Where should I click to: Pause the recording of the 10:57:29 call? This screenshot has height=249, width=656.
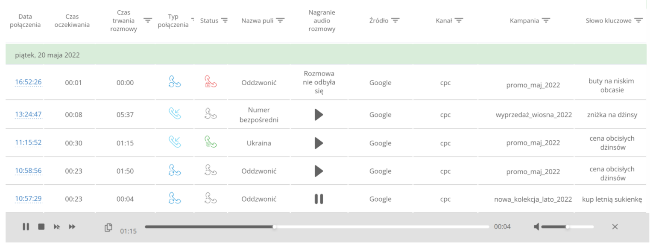point(319,199)
